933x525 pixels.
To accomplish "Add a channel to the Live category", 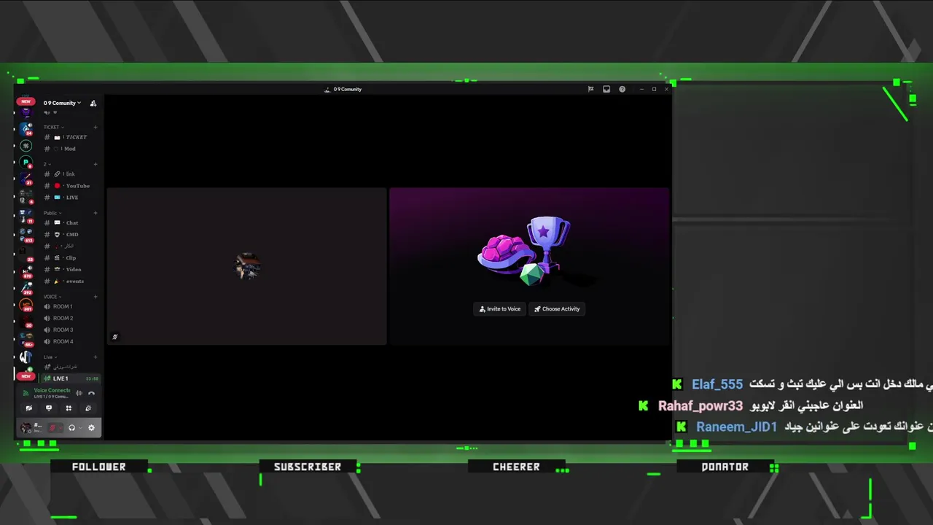I will (95, 357).
